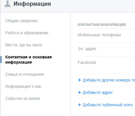Click Добавьте публичный ключ link

click(x=108, y=105)
